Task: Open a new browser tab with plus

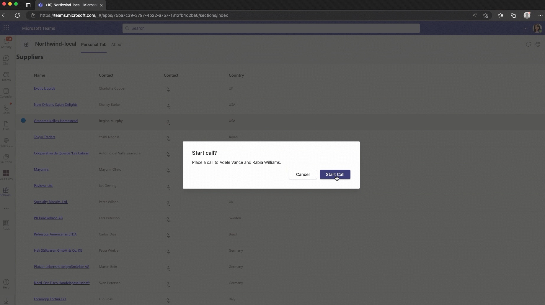Action: (111, 5)
